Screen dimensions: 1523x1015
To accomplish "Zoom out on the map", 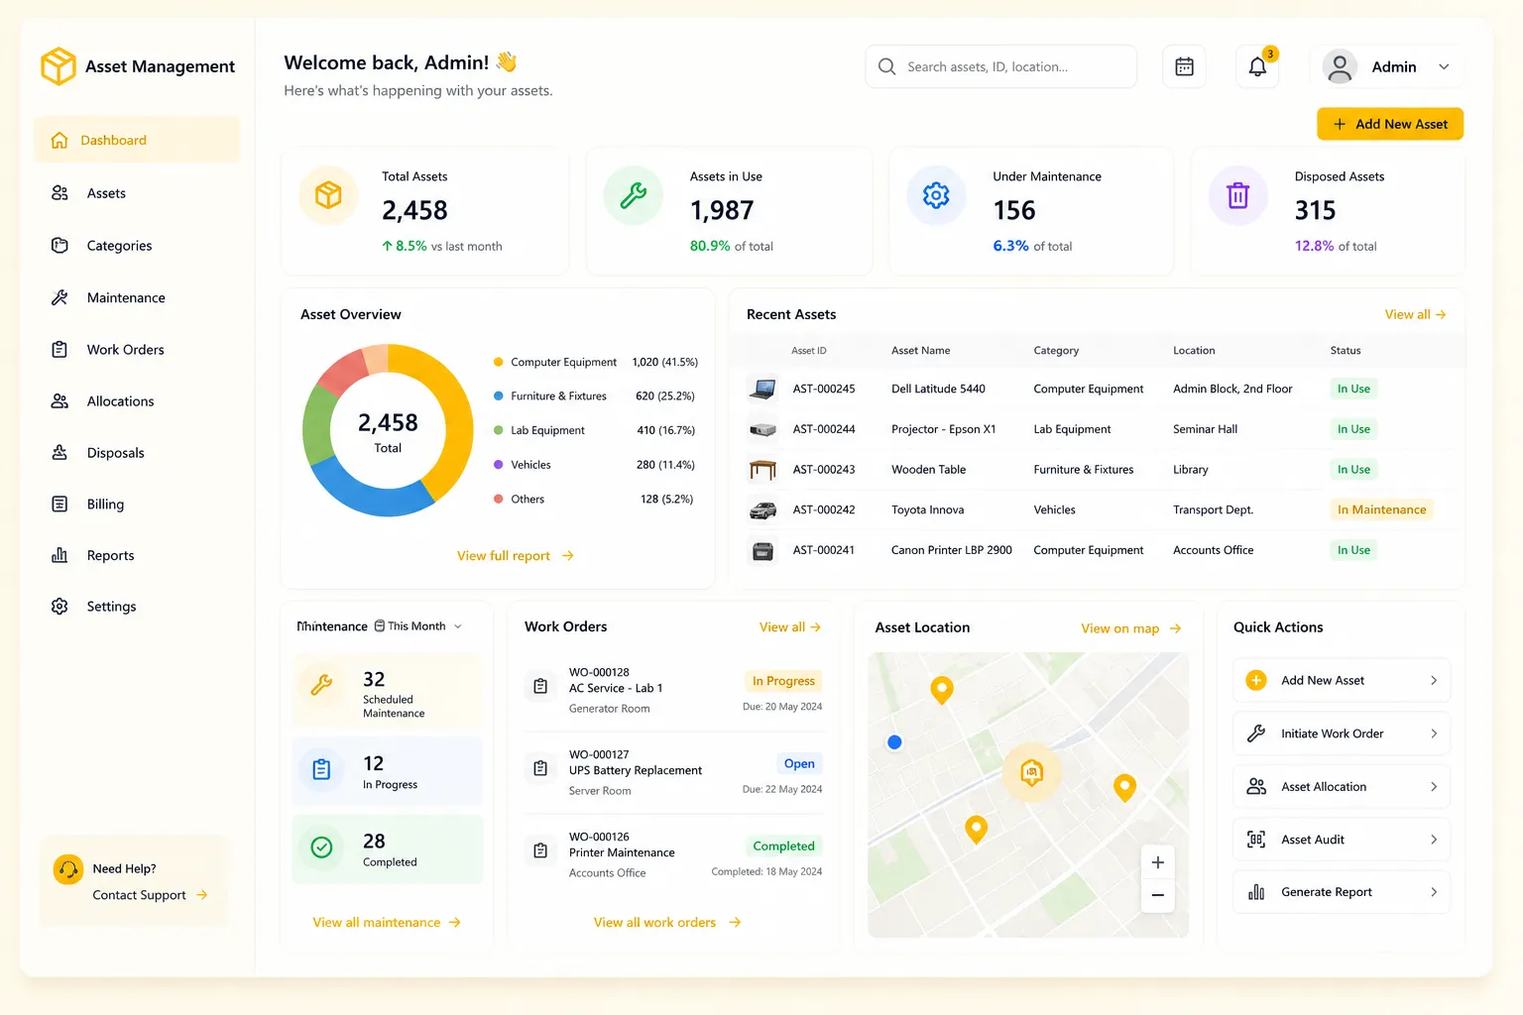I will [1157, 895].
